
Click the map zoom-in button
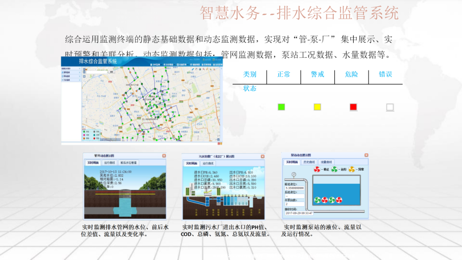point(84,69)
